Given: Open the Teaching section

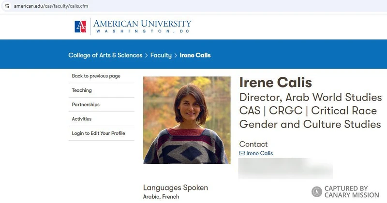Looking at the screenshot, I should coord(82,90).
